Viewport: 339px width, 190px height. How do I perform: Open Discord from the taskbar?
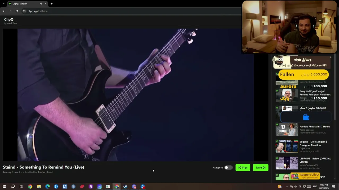(x=134, y=187)
